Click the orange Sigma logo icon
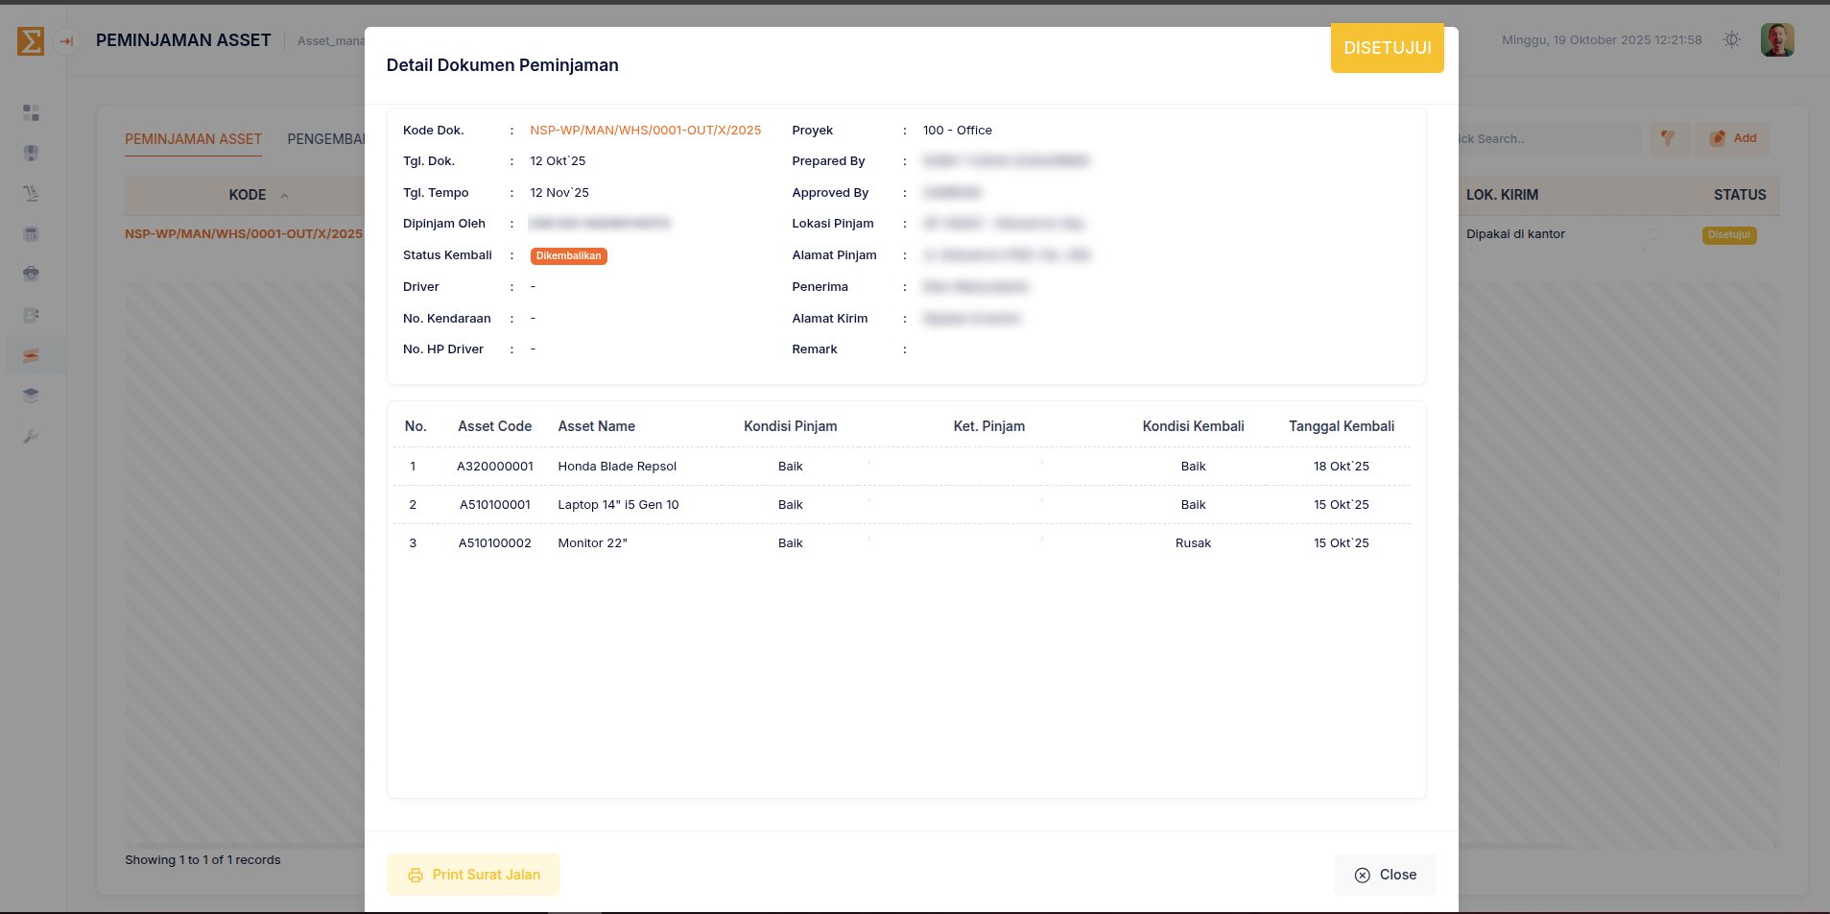Viewport: 1830px width, 914px height. tap(31, 41)
